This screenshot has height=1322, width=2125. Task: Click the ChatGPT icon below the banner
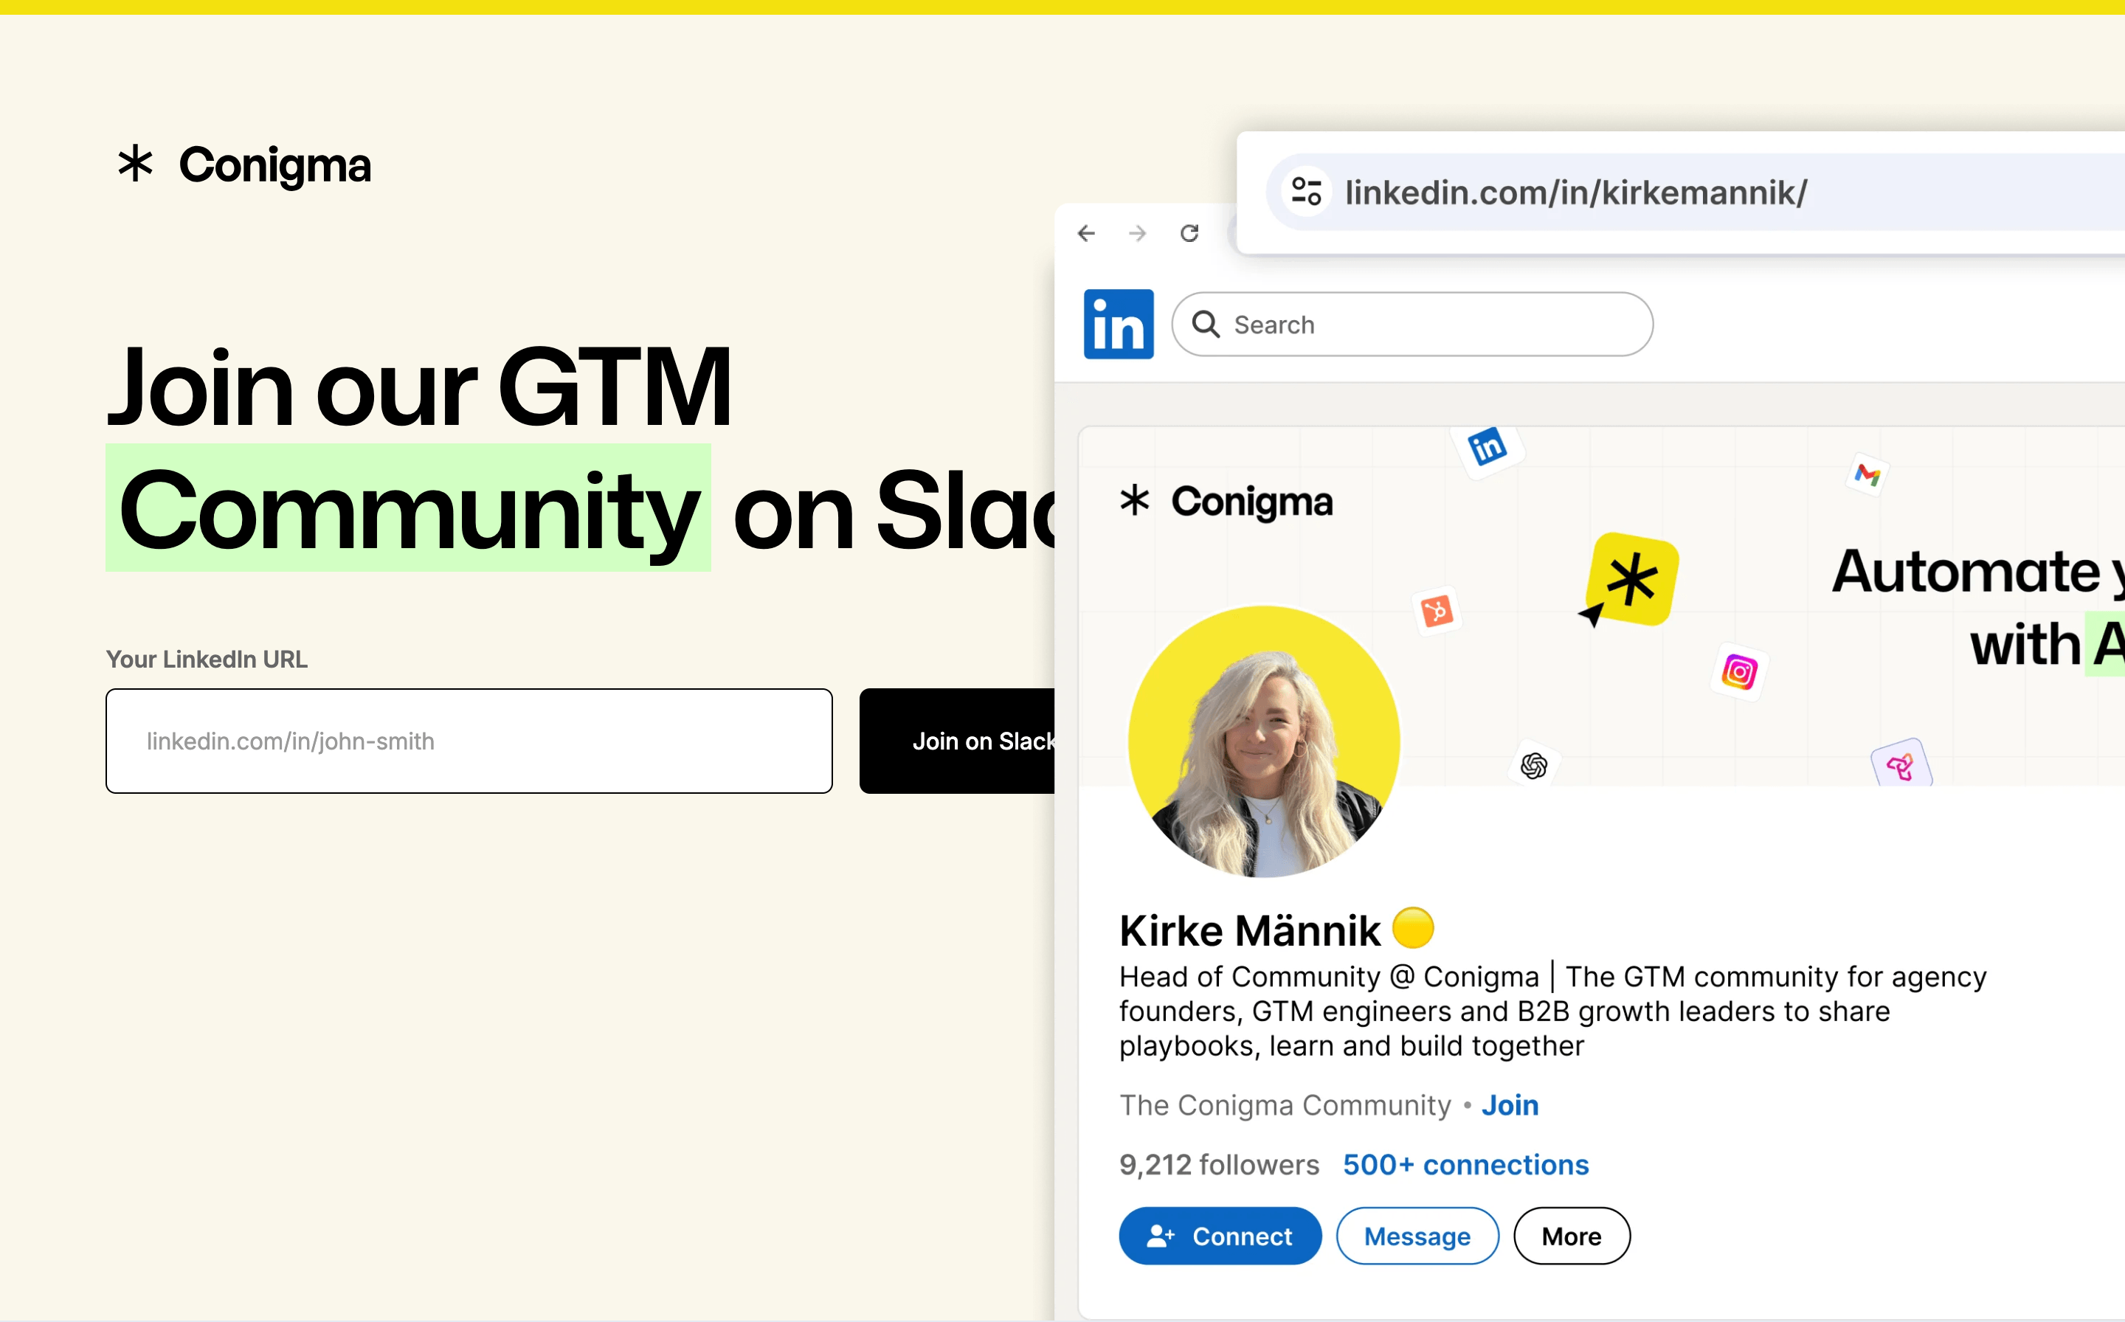click(1533, 766)
